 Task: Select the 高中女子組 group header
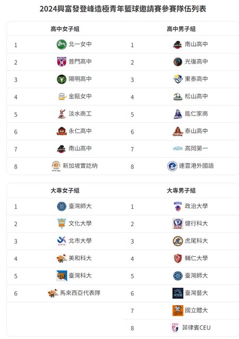pyautogui.click(x=65, y=29)
